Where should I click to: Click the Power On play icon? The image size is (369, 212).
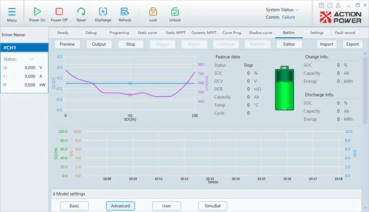pyautogui.click(x=37, y=11)
